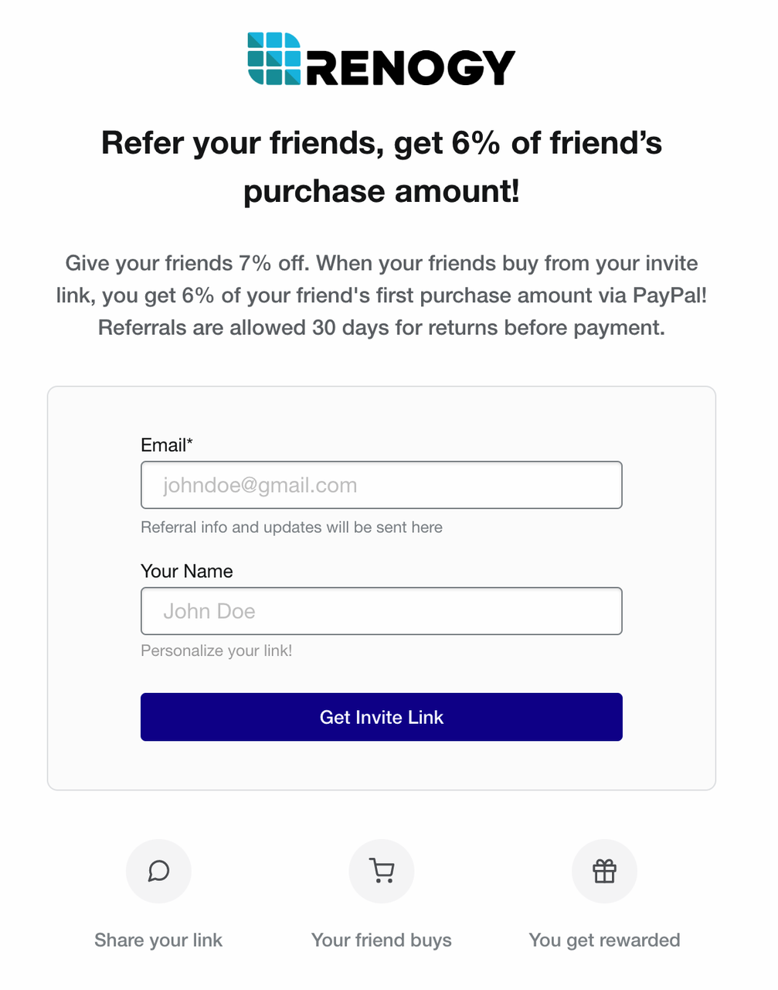Click the Renogy grid logo icon
778x990 pixels.
click(274, 59)
